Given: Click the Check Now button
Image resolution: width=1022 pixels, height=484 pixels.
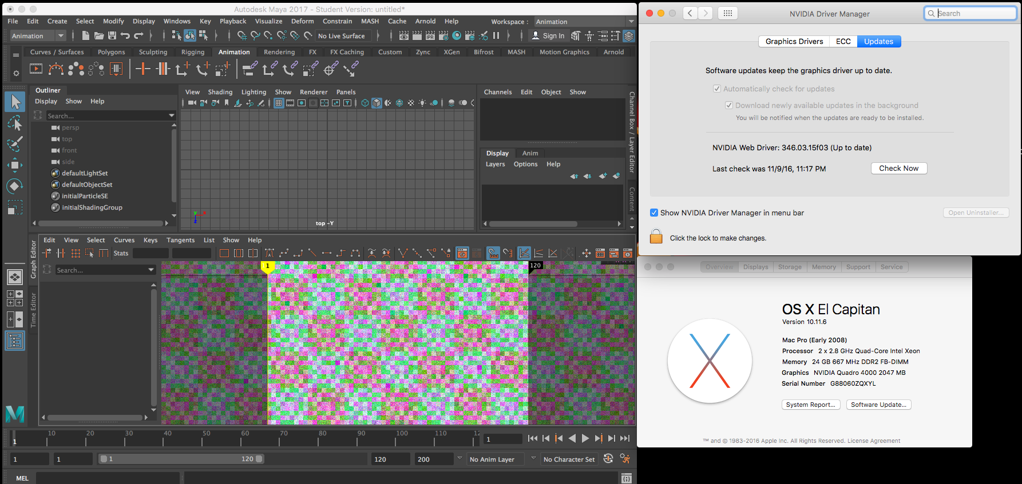Looking at the screenshot, I should pyautogui.click(x=898, y=169).
